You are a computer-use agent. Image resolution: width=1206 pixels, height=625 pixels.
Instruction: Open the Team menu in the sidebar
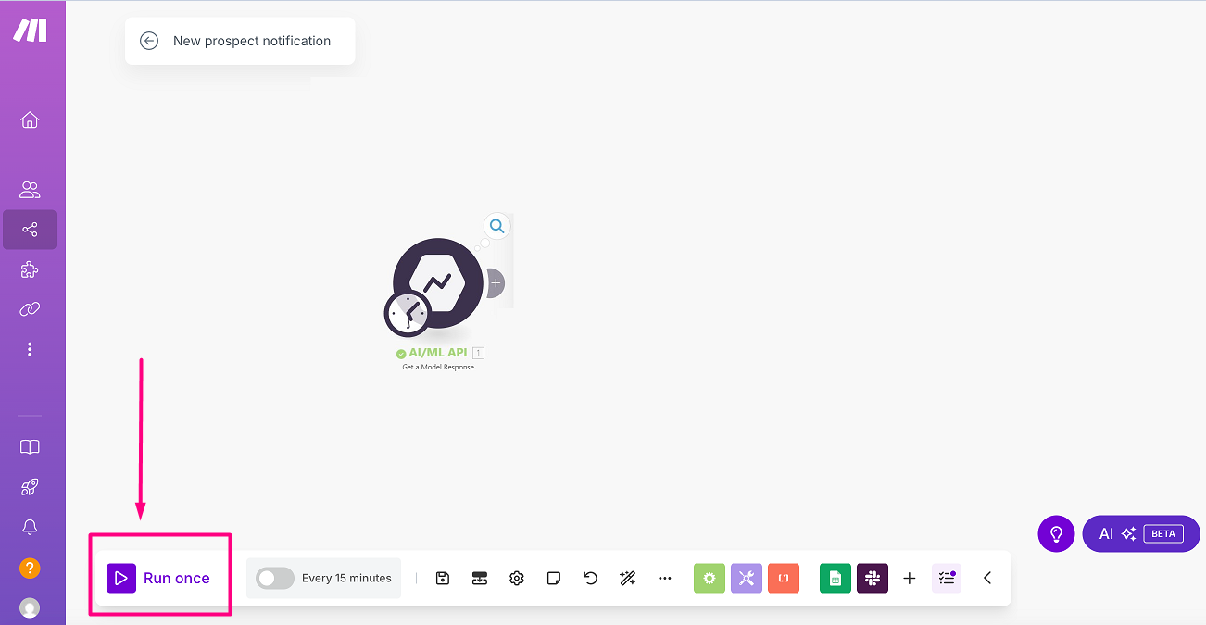pyautogui.click(x=30, y=190)
